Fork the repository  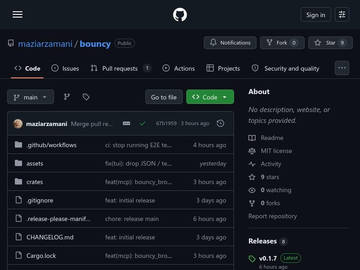pos(282,43)
